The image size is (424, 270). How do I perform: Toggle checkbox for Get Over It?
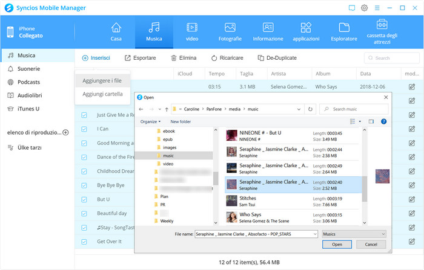click(x=84, y=242)
